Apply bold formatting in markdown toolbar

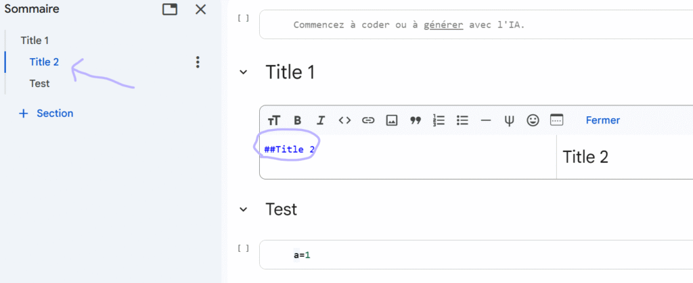click(x=297, y=120)
